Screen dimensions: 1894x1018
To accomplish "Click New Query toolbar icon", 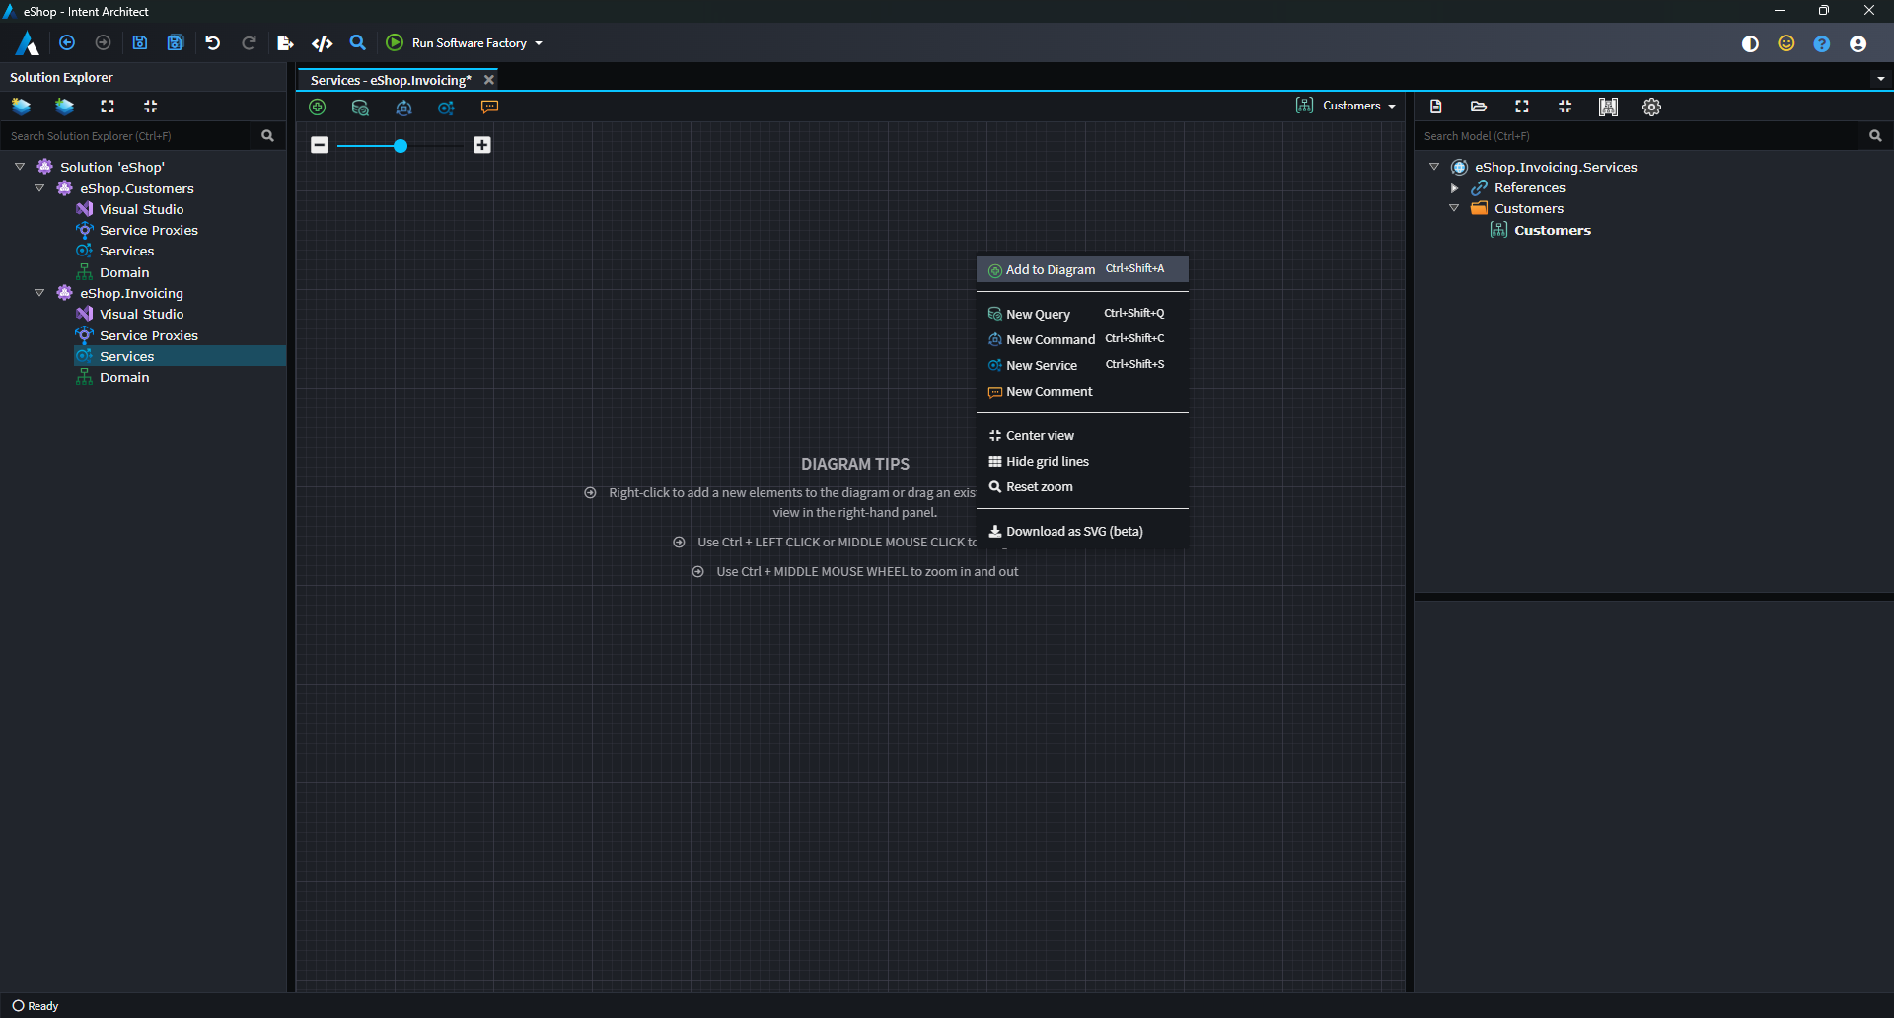I will click(x=360, y=108).
